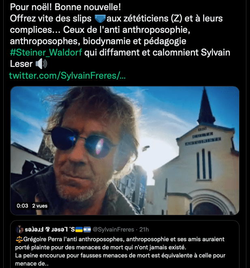
Task: Click the "2 vues" view counter
Action: point(40,206)
